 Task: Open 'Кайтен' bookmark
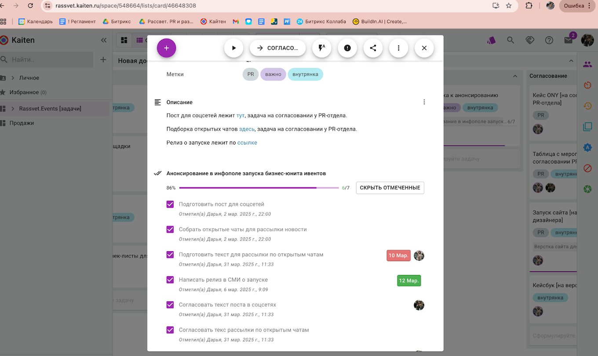[x=213, y=21]
